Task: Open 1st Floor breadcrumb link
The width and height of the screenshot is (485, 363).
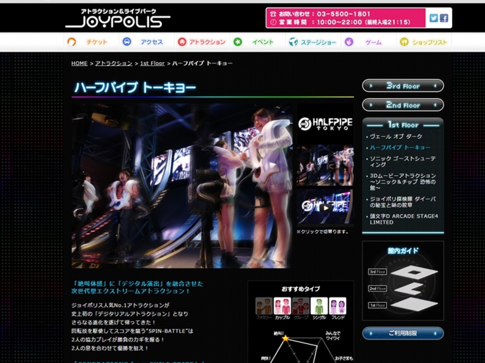Action: [x=152, y=63]
